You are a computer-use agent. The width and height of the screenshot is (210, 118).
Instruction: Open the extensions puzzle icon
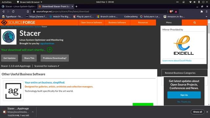pyautogui.click(x=201, y=12)
